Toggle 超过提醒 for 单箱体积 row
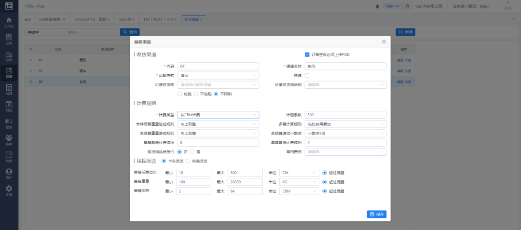 coord(325,191)
